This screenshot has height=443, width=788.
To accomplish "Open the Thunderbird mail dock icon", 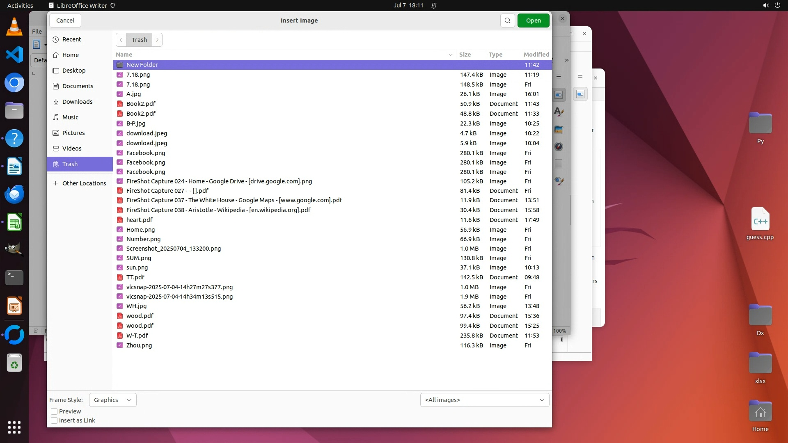I will tap(14, 194).
